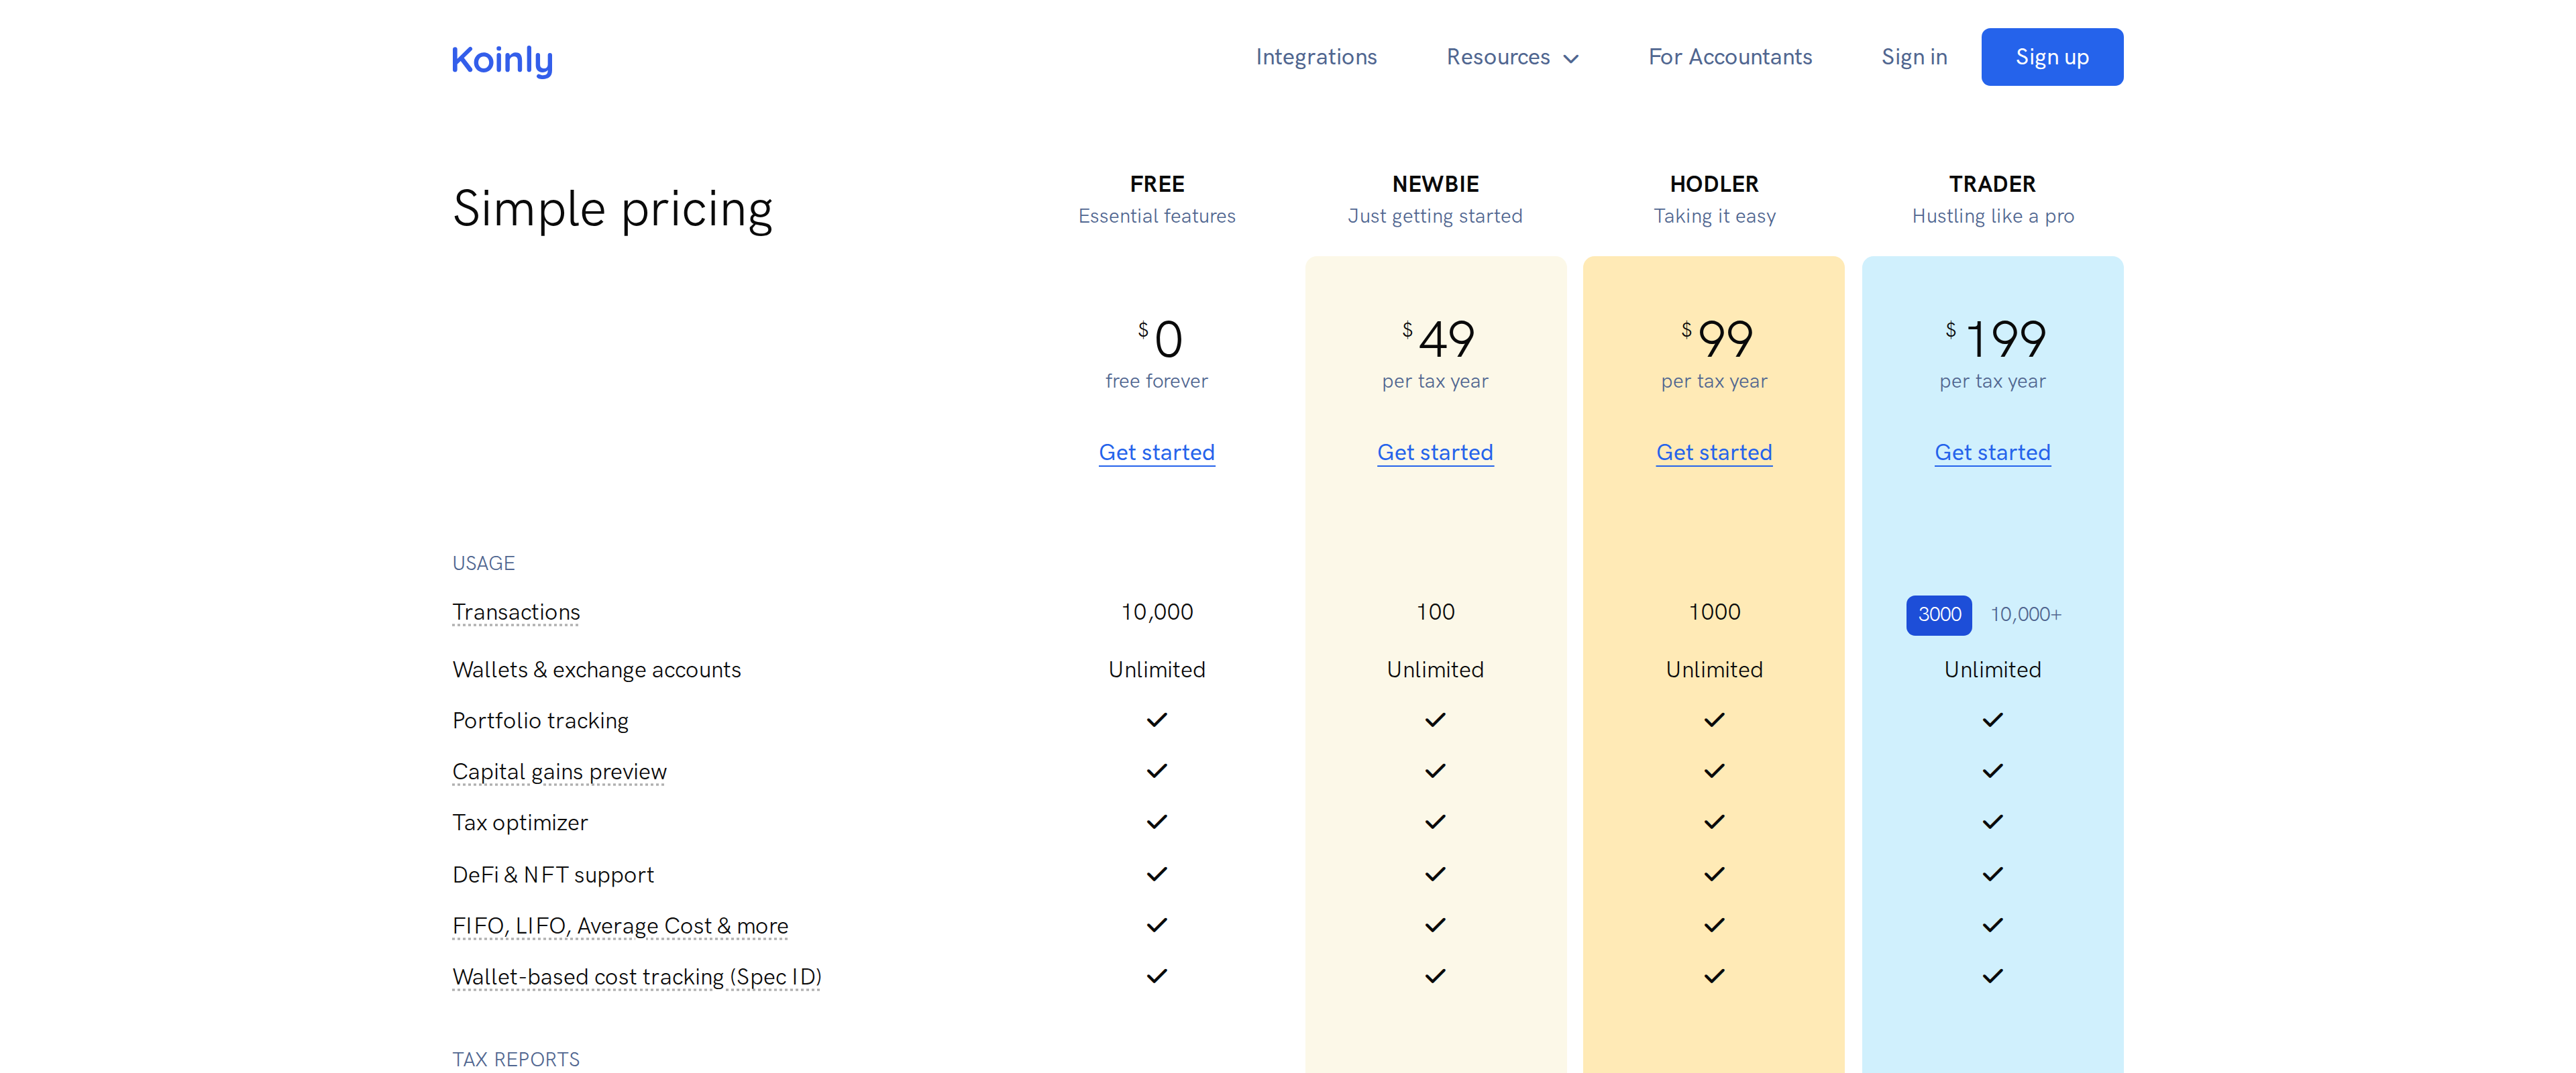Click the $99 price in HODLER column
Screen dimensions: 2576x1073
(x=1717, y=339)
